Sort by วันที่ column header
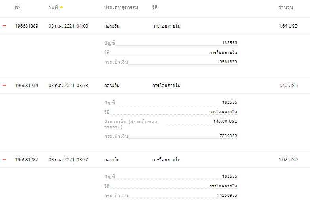This screenshot has height=207, width=310. pos(54,8)
